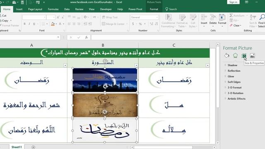
Task: Click the cancel X in formula bar
Action: coord(71,37)
